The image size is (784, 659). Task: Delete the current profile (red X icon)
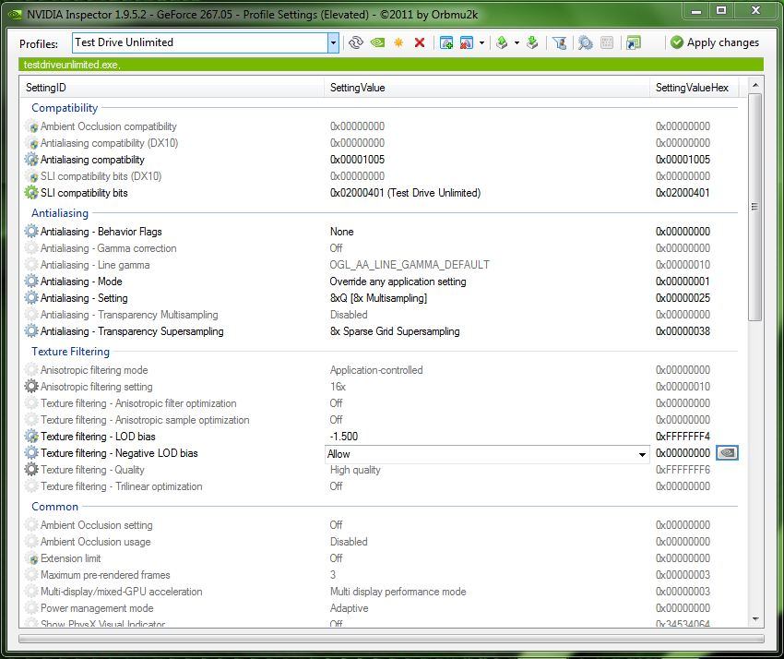[420, 43]
